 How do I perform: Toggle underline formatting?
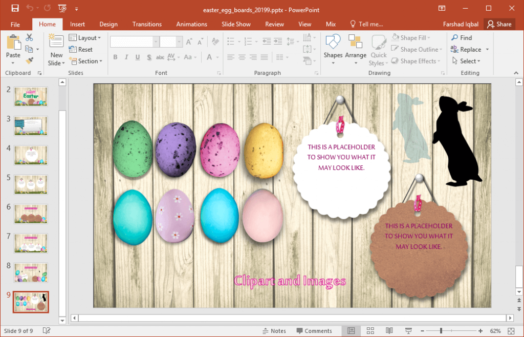pos(137,57)
